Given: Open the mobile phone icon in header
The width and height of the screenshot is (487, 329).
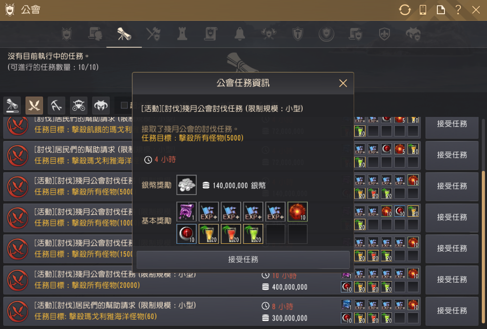Looking at the screenshot, I should coord(423,10).
